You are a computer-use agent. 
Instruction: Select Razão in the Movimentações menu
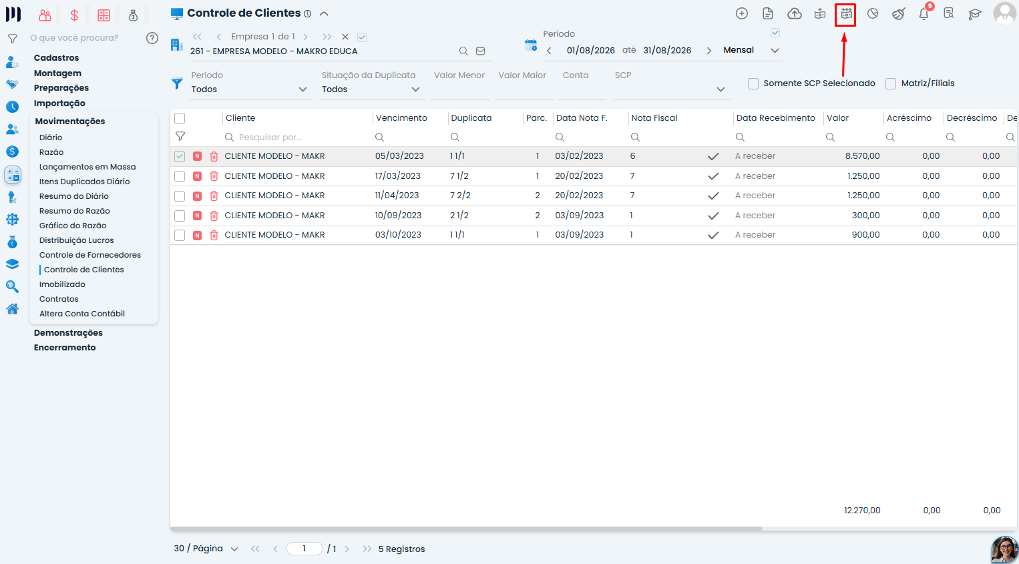click(51, 152)
